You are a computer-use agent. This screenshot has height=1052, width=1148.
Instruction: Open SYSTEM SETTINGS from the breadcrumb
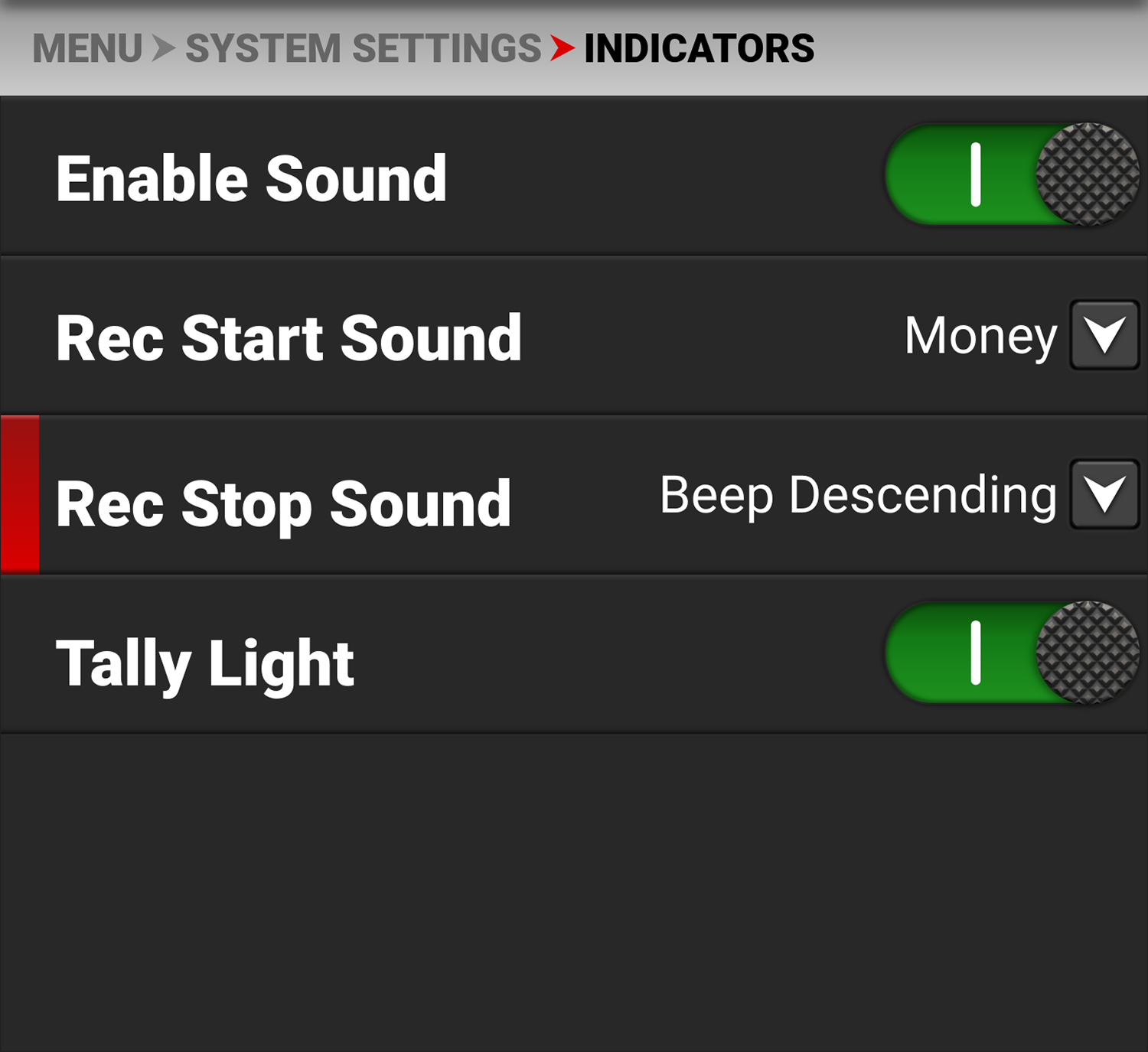coord(363,49)
